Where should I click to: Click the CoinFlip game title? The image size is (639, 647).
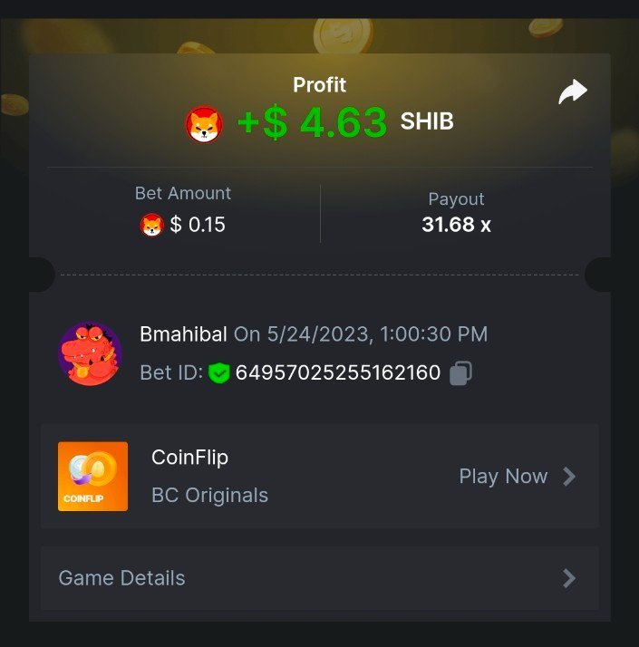click(189, 458)
